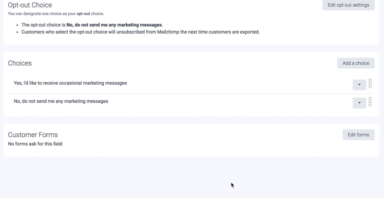This screenshot has width=384, height=198.
Task: Select the 'Yes, I'd like to receive' choice text
Action: tap(70, 83)
